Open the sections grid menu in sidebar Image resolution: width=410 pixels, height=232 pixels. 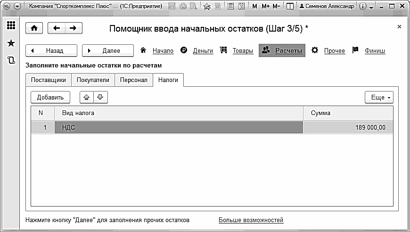[x=11, y=25]
